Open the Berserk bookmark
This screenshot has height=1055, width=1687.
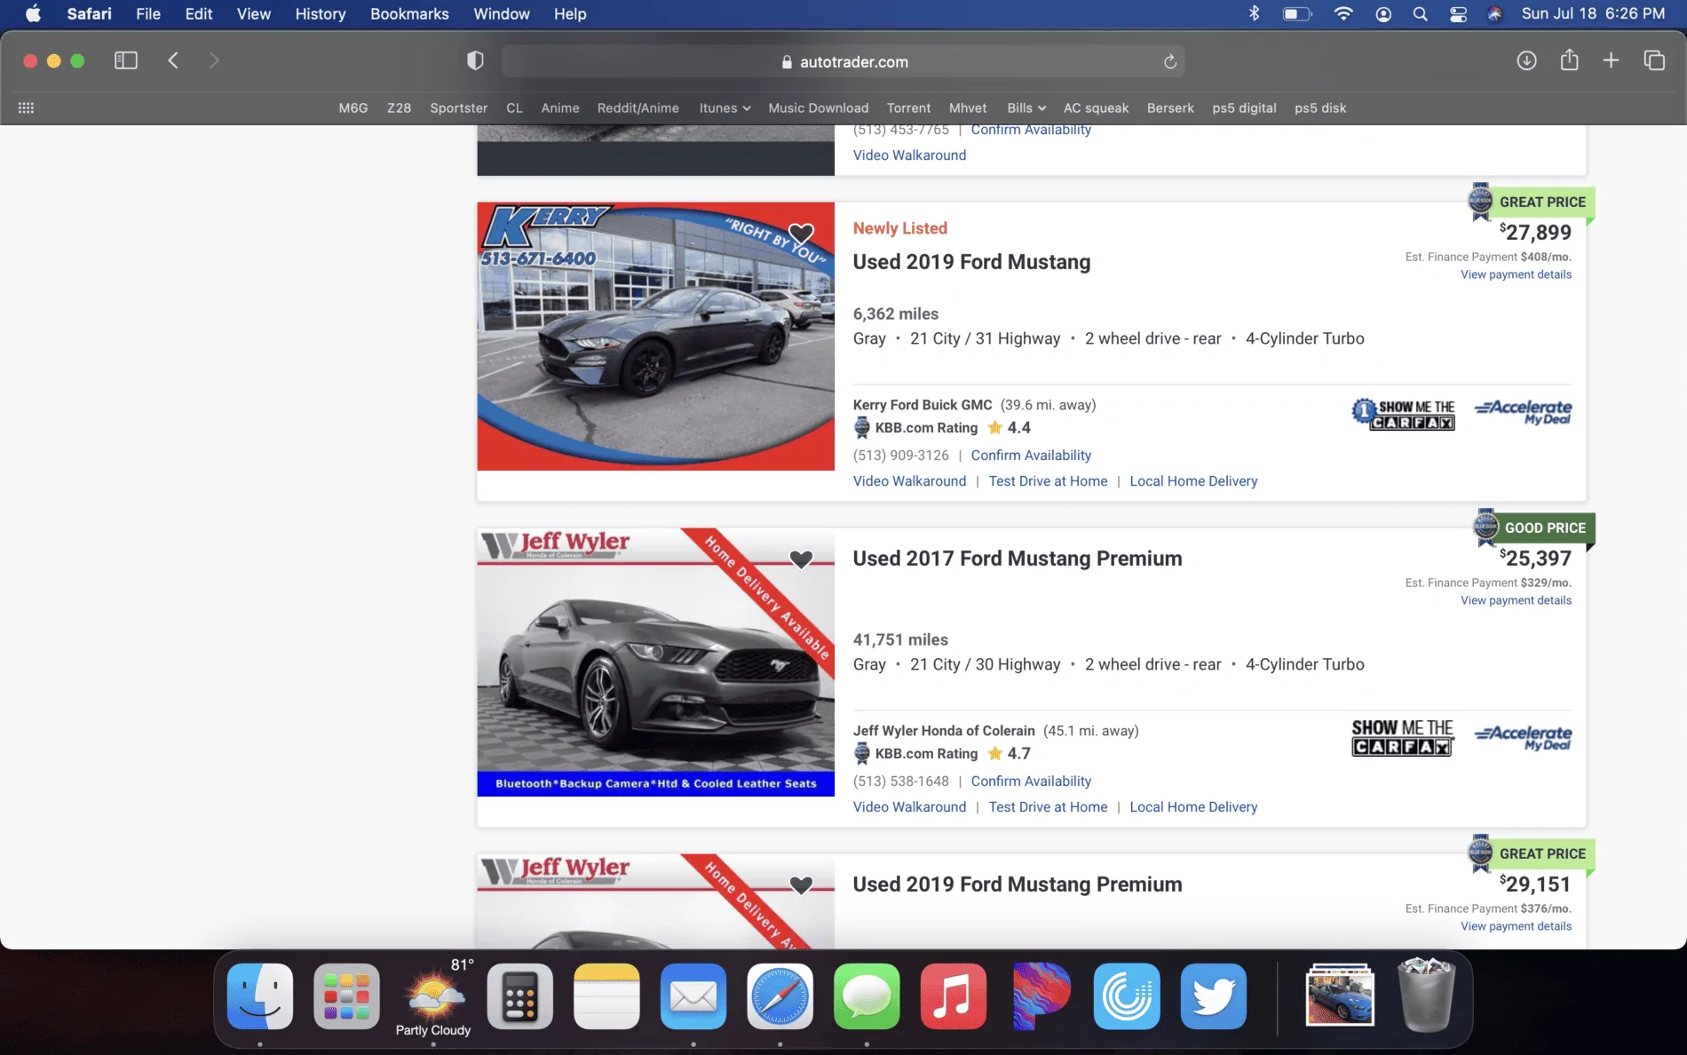click(1169, 107)
